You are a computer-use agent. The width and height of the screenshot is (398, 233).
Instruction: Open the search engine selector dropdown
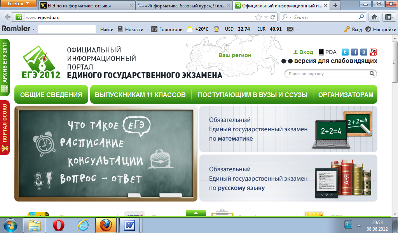pyautogui.click(x=286, y=17)
